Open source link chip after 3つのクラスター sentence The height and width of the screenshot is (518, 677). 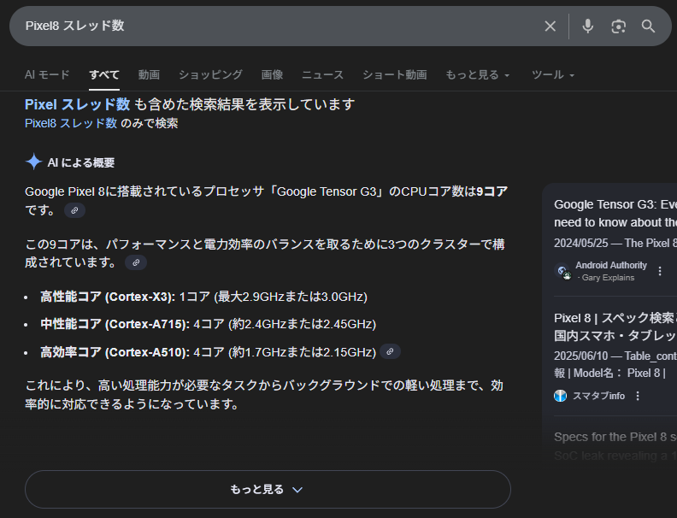(x=136, y=262)
